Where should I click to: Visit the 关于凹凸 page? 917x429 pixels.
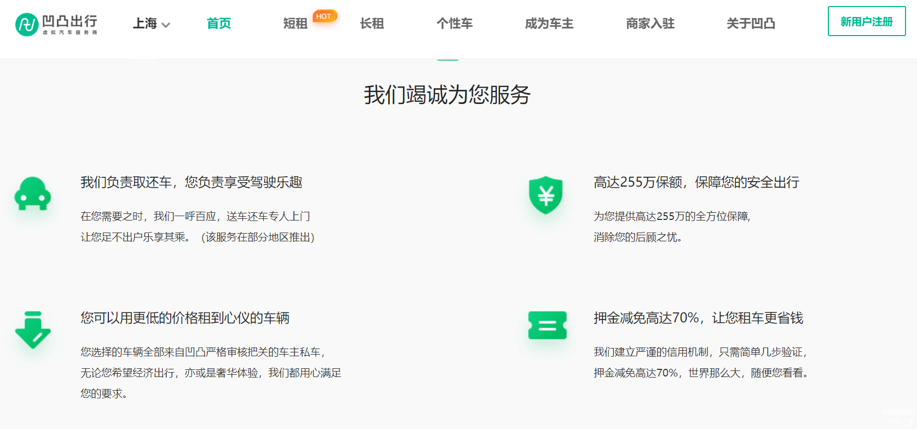tap(751, 24)
